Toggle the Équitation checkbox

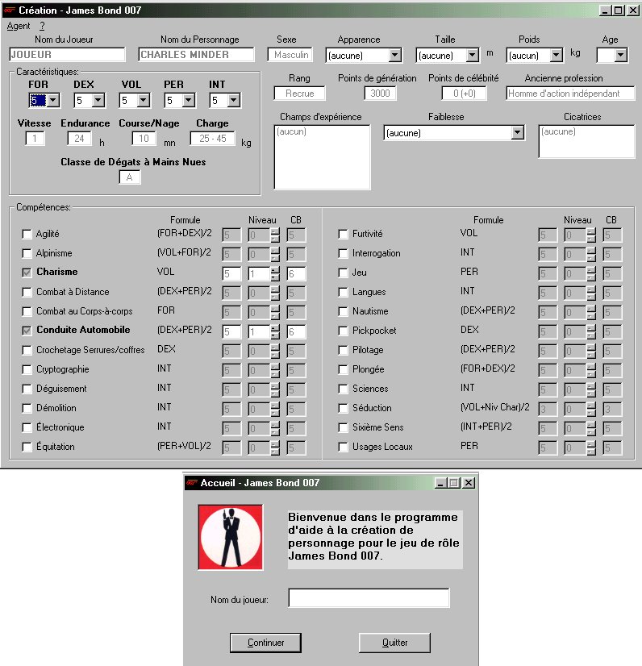27,447
